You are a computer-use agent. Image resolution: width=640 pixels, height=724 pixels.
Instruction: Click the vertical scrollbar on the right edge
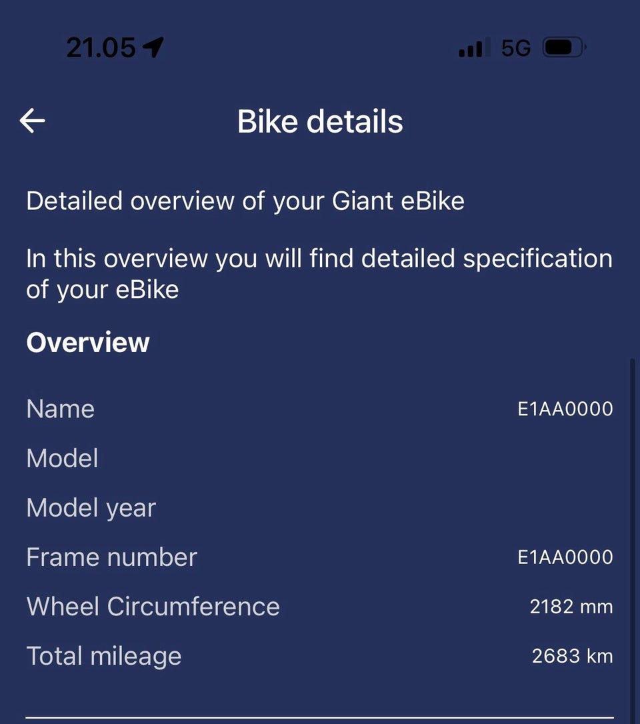pyautogui.click(x=633, y=533)
